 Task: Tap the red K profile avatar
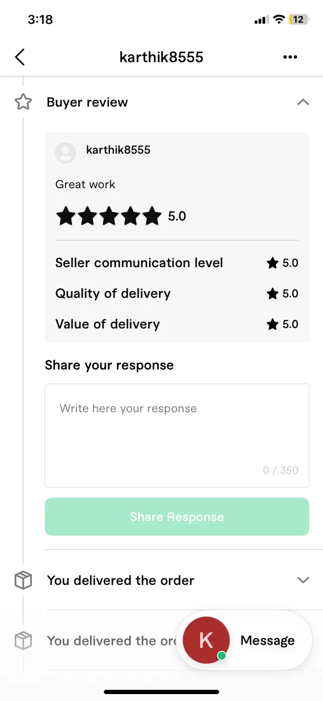pyautogui.click(x=206, y=640)
